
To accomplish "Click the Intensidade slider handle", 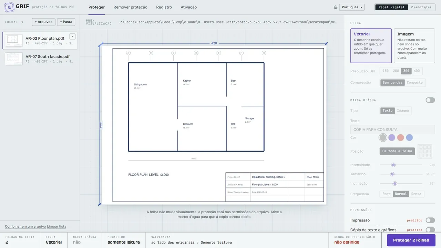I will pos(393,165).
